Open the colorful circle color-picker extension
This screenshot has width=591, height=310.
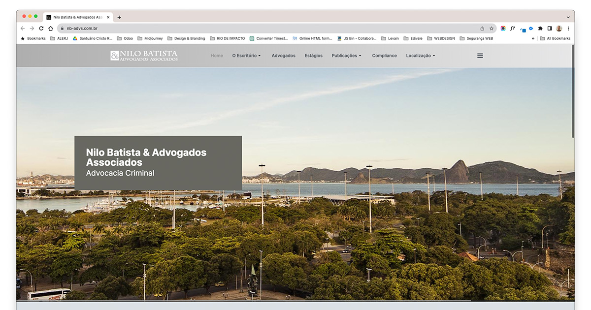pos(503,29)
